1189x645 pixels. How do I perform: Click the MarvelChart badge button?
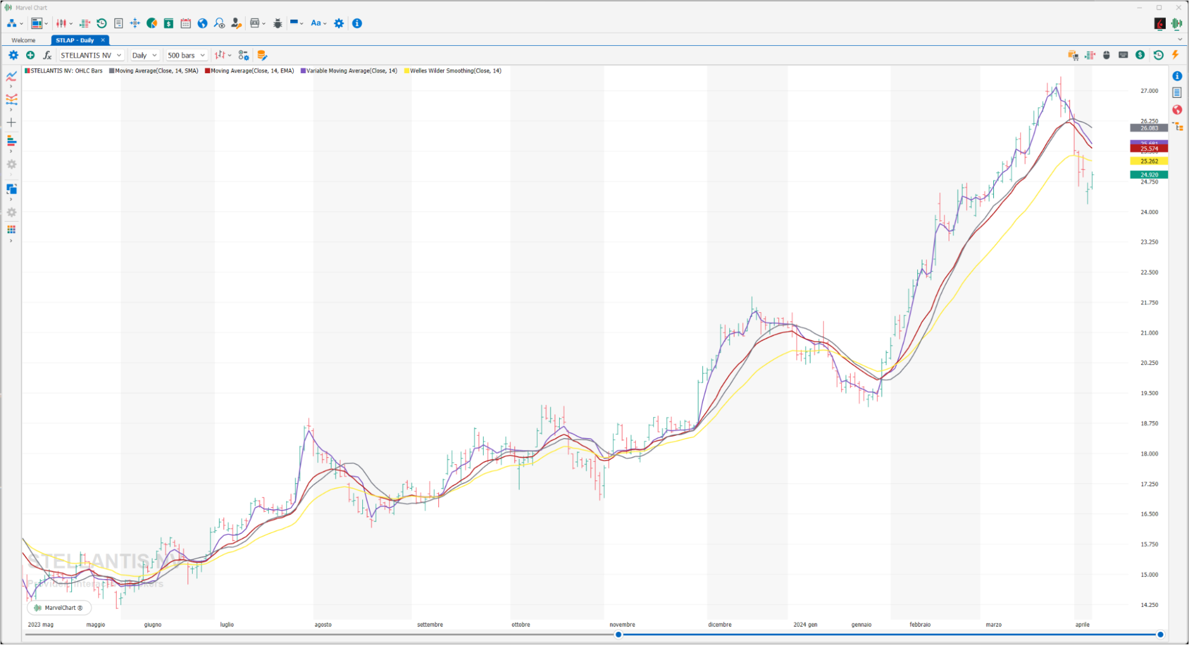click(x=59, y=608)
